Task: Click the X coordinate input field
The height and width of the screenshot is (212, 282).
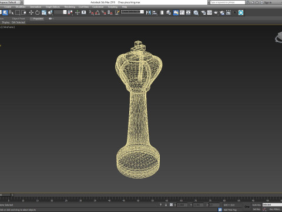Action: tap(182, 205)
